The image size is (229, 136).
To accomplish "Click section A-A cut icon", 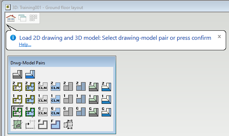I will point(68,124).
